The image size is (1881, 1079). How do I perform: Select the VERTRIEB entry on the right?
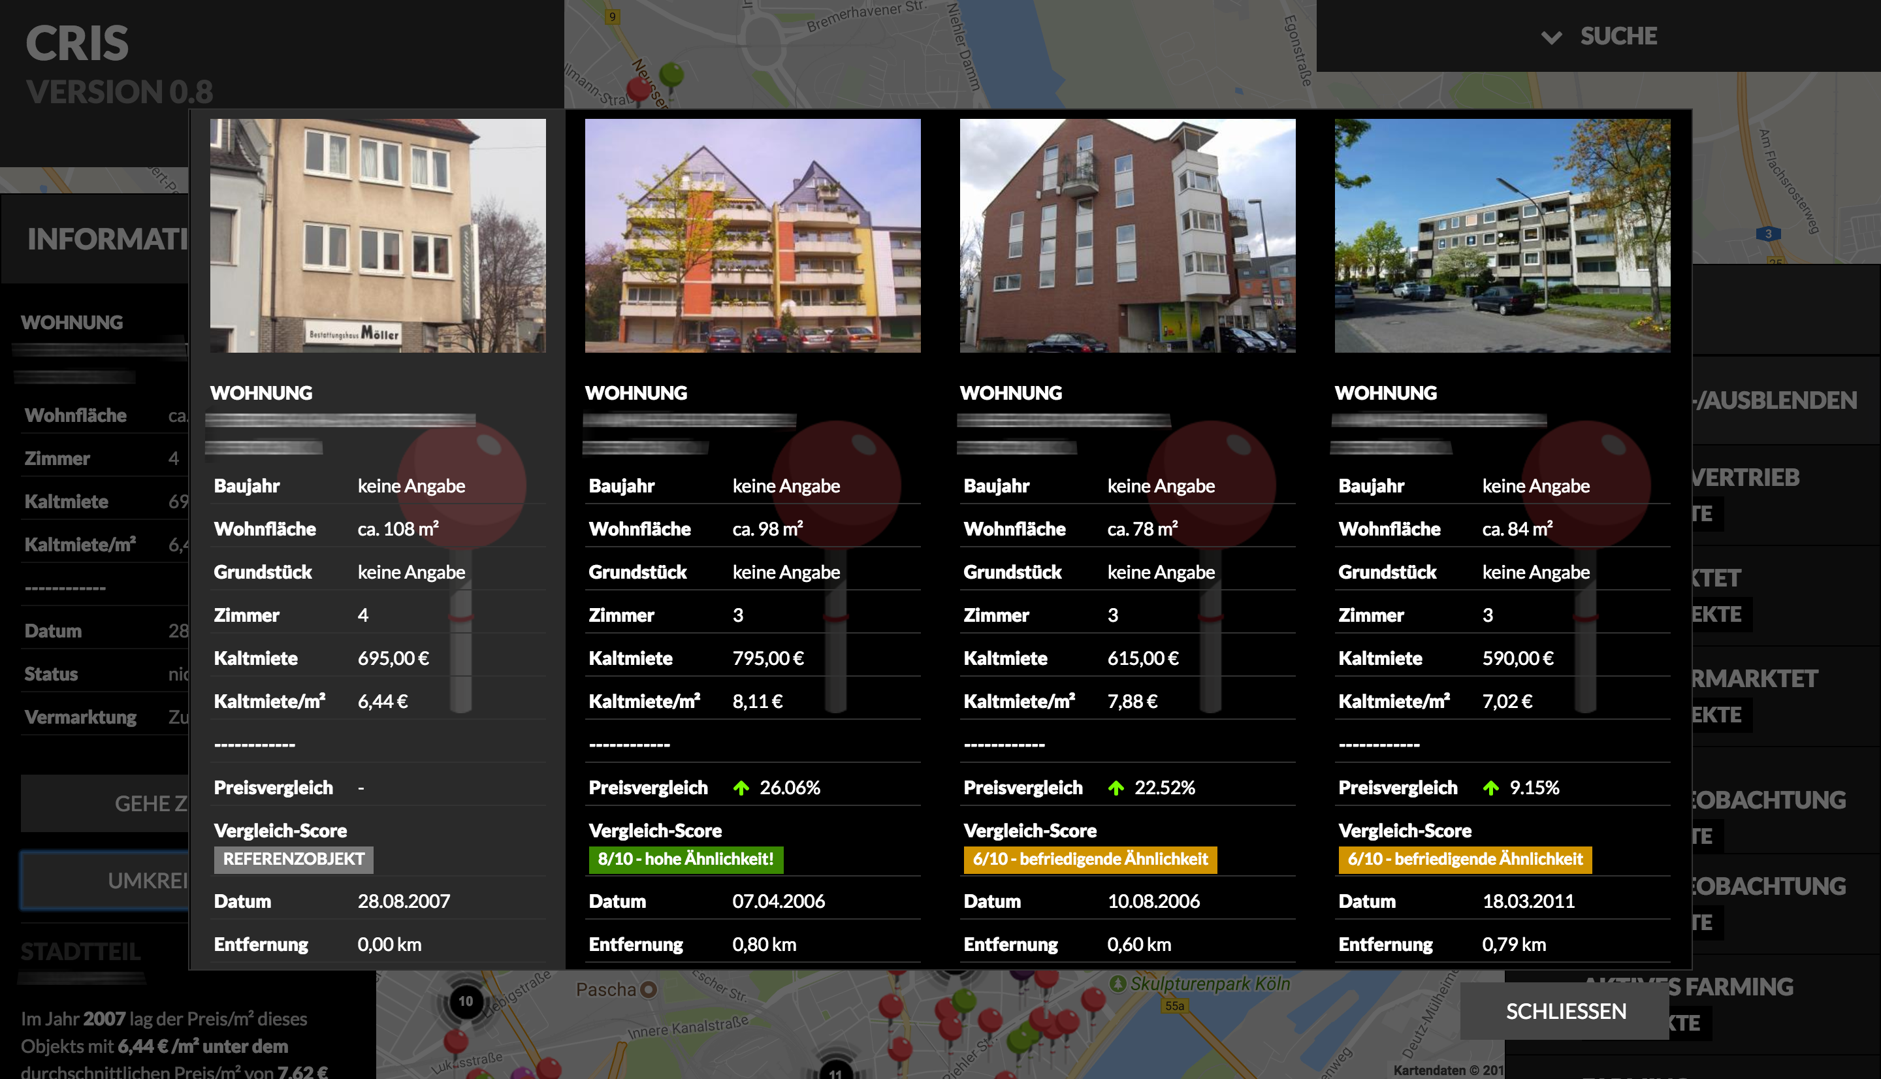(1747, 477)
